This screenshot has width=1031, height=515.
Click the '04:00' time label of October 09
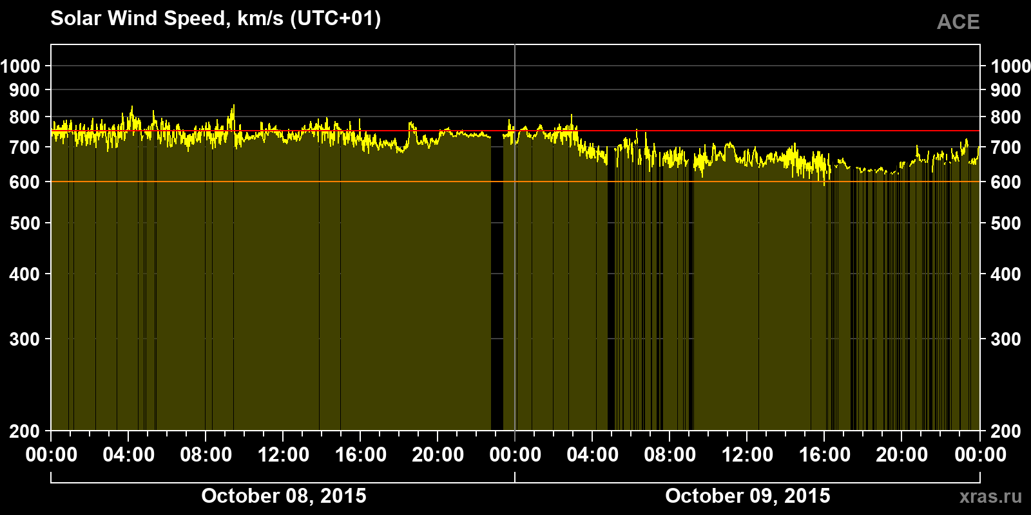coord(593,455)
